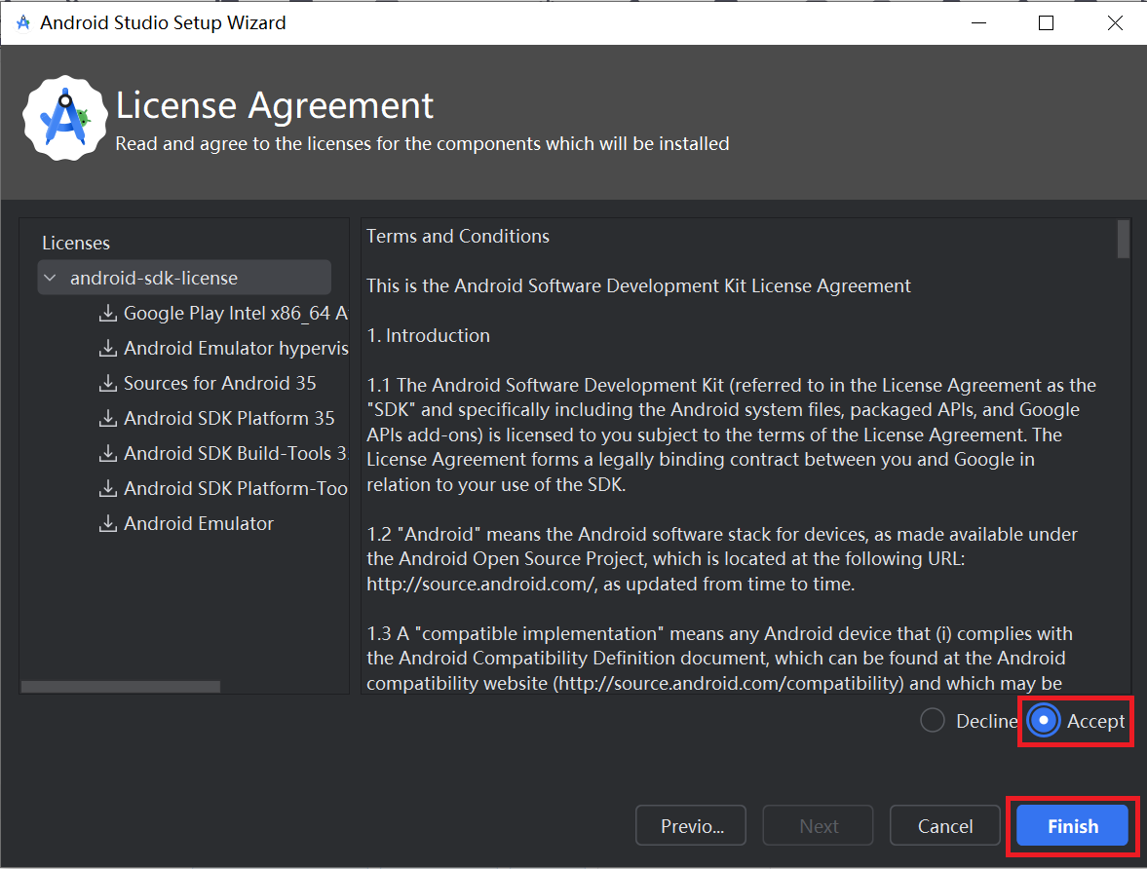This screenshot has height=869, width=1147.
Task: Click the download icon next to Sources for Android 35
Action: (107, 383)
